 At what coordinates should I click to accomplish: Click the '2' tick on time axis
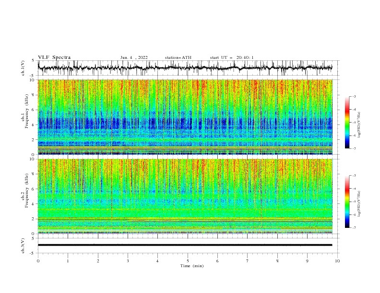click(98, 261)
